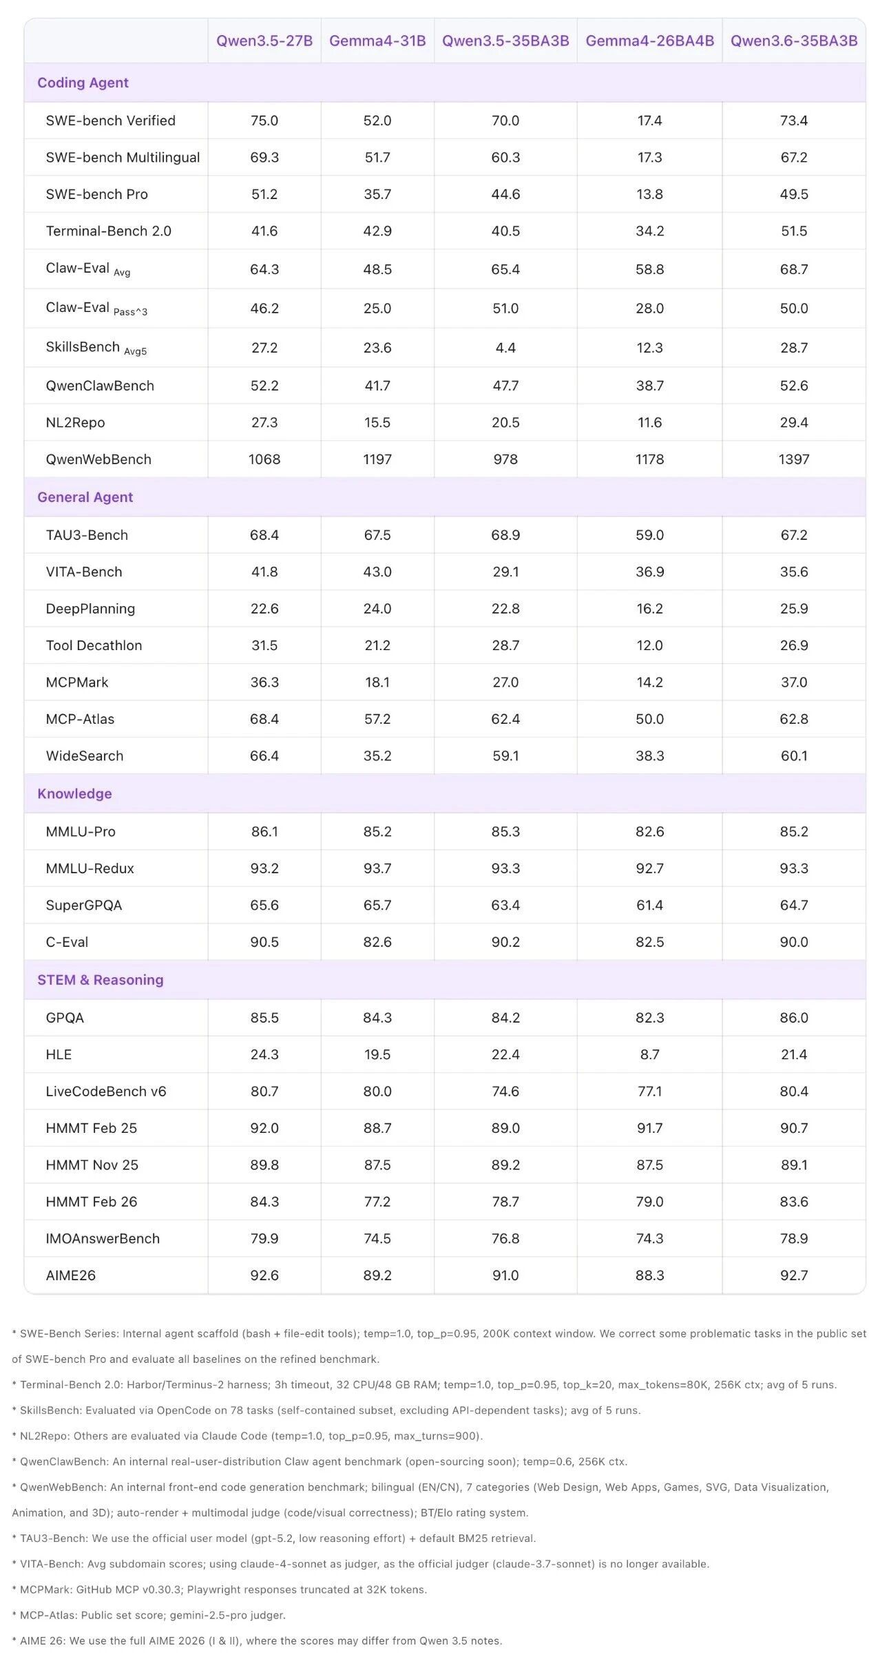869x1659 pixels.
Task: Select the IMOAnswerBench row label
Action: tap(103, 1238)
